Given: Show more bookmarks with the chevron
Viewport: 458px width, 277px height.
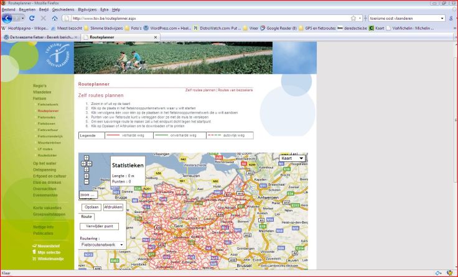Looking at the screenshot, I should [454, 29].
